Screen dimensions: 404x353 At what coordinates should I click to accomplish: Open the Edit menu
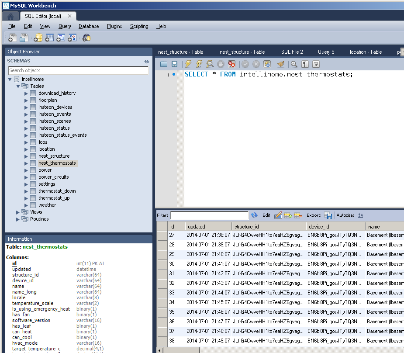(28, 26)
